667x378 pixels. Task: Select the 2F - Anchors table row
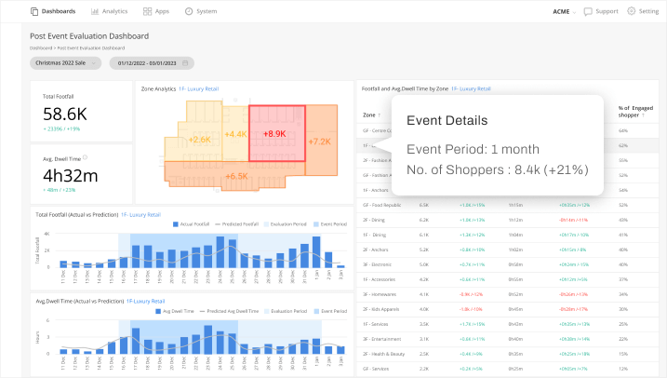point(508,250)
